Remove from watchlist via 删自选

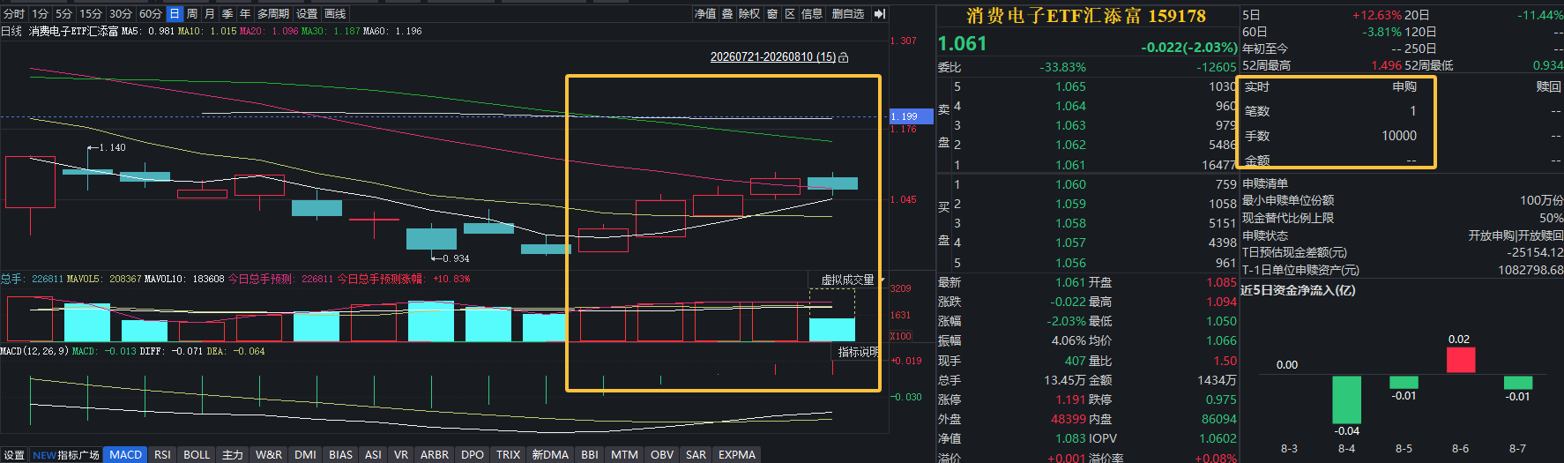click(x=848, y=13)
